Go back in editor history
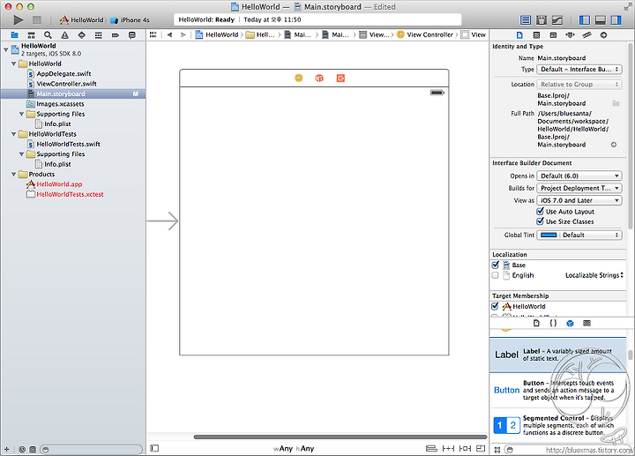 point(169,34)
